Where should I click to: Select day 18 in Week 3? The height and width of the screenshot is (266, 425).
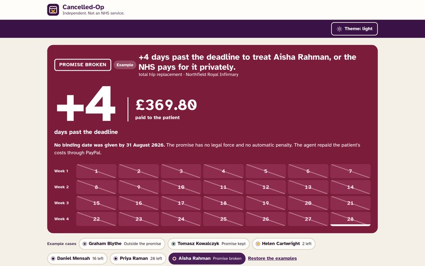click(x=224, y=203)
